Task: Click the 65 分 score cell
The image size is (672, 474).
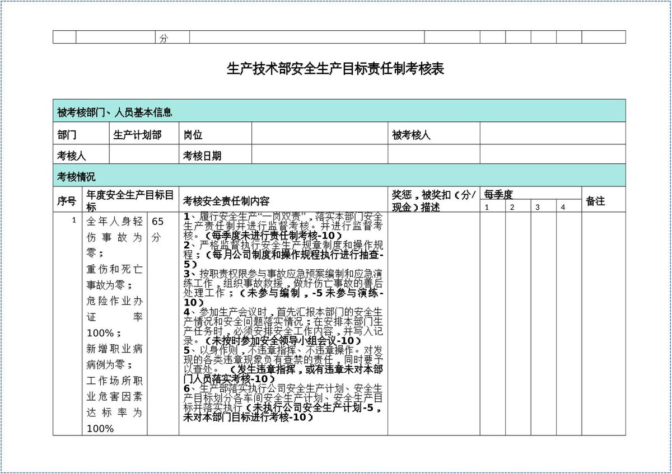Action: 163,323
